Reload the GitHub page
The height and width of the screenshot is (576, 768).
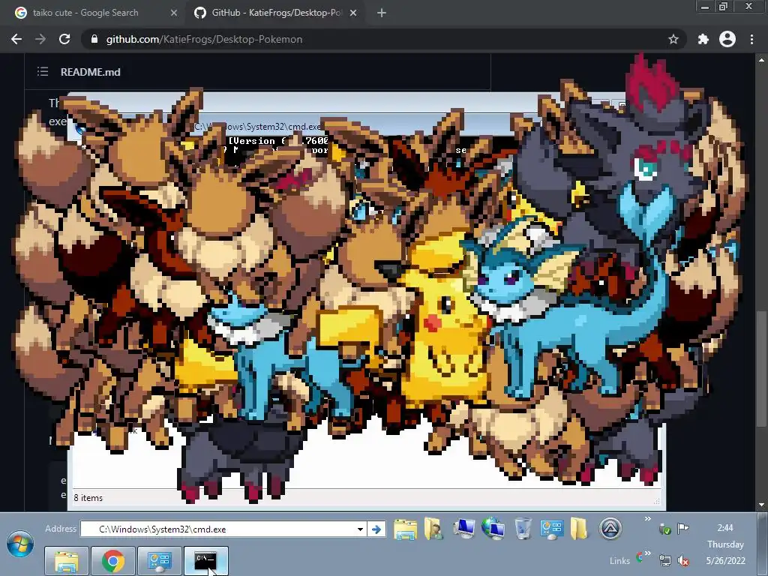(64, 39)
